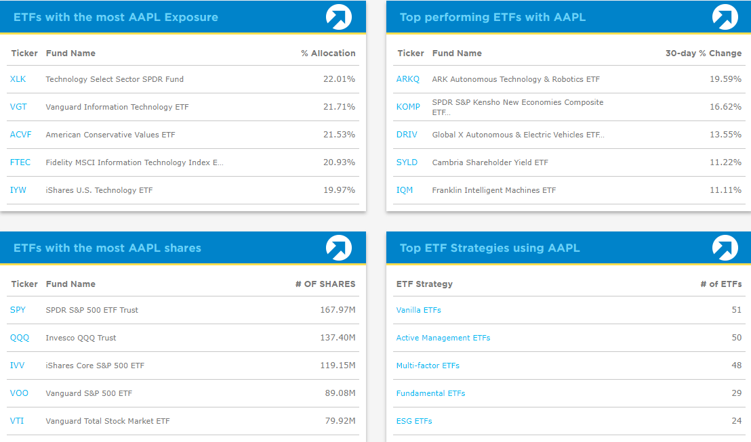This screenshot has width=751, height=442.
Task: Click the '30-day % Change' column header
Action: click(x=704, y=53)
